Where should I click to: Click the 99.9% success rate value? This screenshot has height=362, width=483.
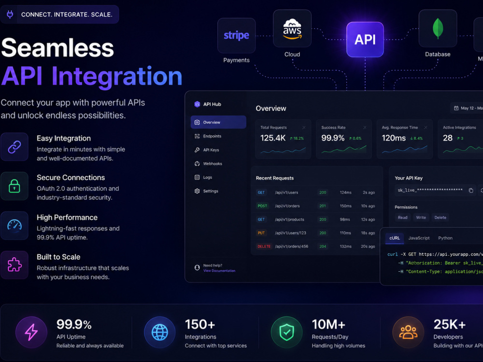coord(333,138)
